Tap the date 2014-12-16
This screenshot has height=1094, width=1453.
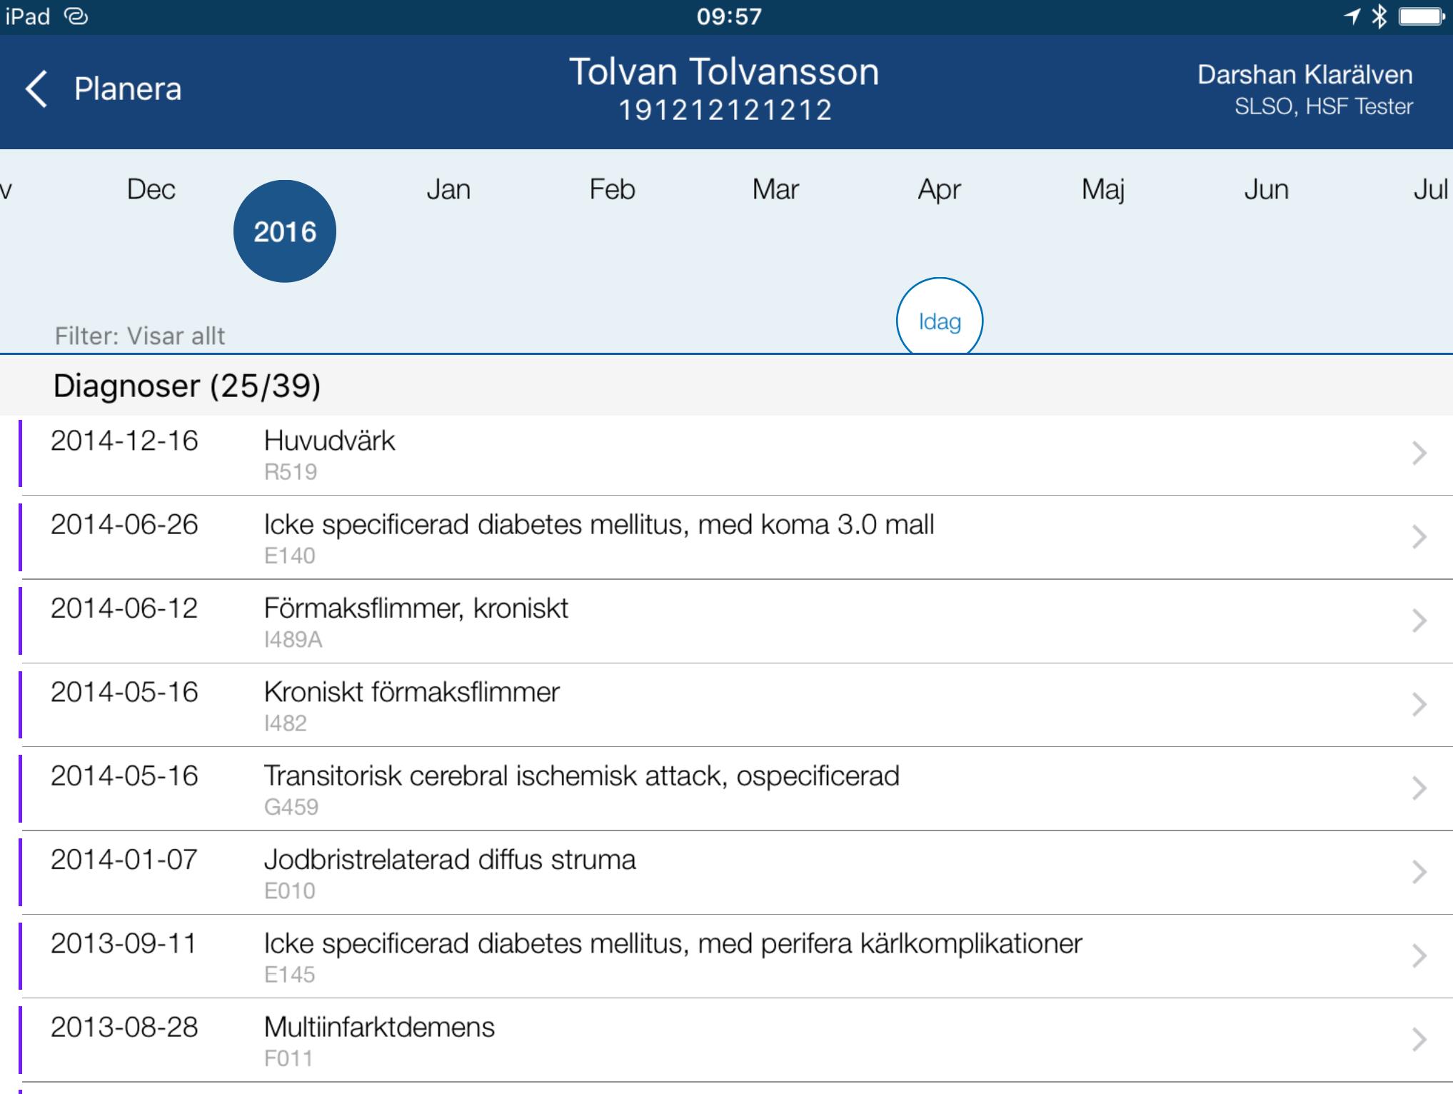click(124, 441)
